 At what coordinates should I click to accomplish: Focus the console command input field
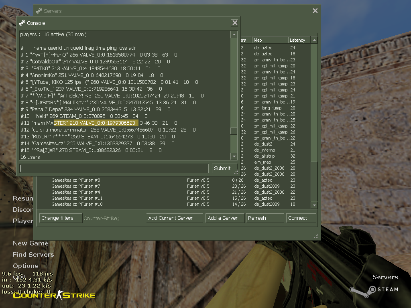coord(114,168)
